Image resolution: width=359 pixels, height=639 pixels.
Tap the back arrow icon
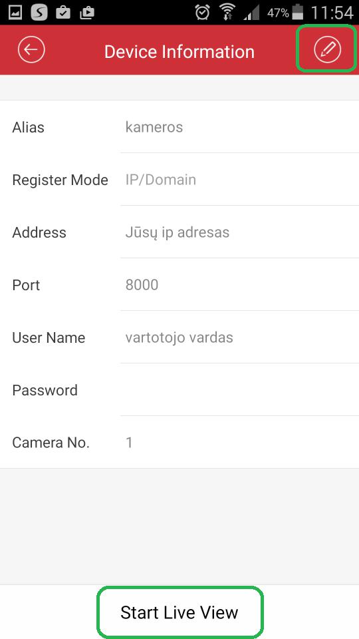(x=31, y=49)
